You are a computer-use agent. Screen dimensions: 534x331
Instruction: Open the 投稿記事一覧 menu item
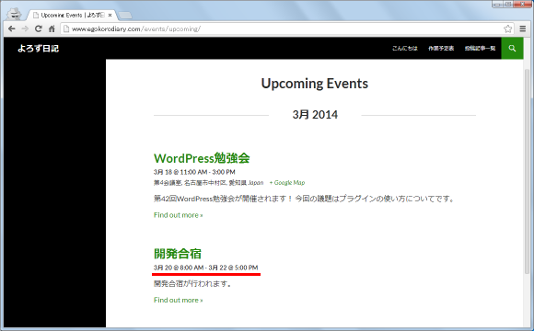480,49
